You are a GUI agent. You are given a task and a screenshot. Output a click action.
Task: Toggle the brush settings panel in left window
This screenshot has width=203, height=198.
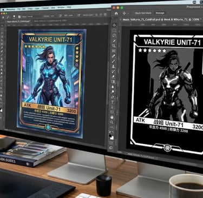tap(19, 17)
